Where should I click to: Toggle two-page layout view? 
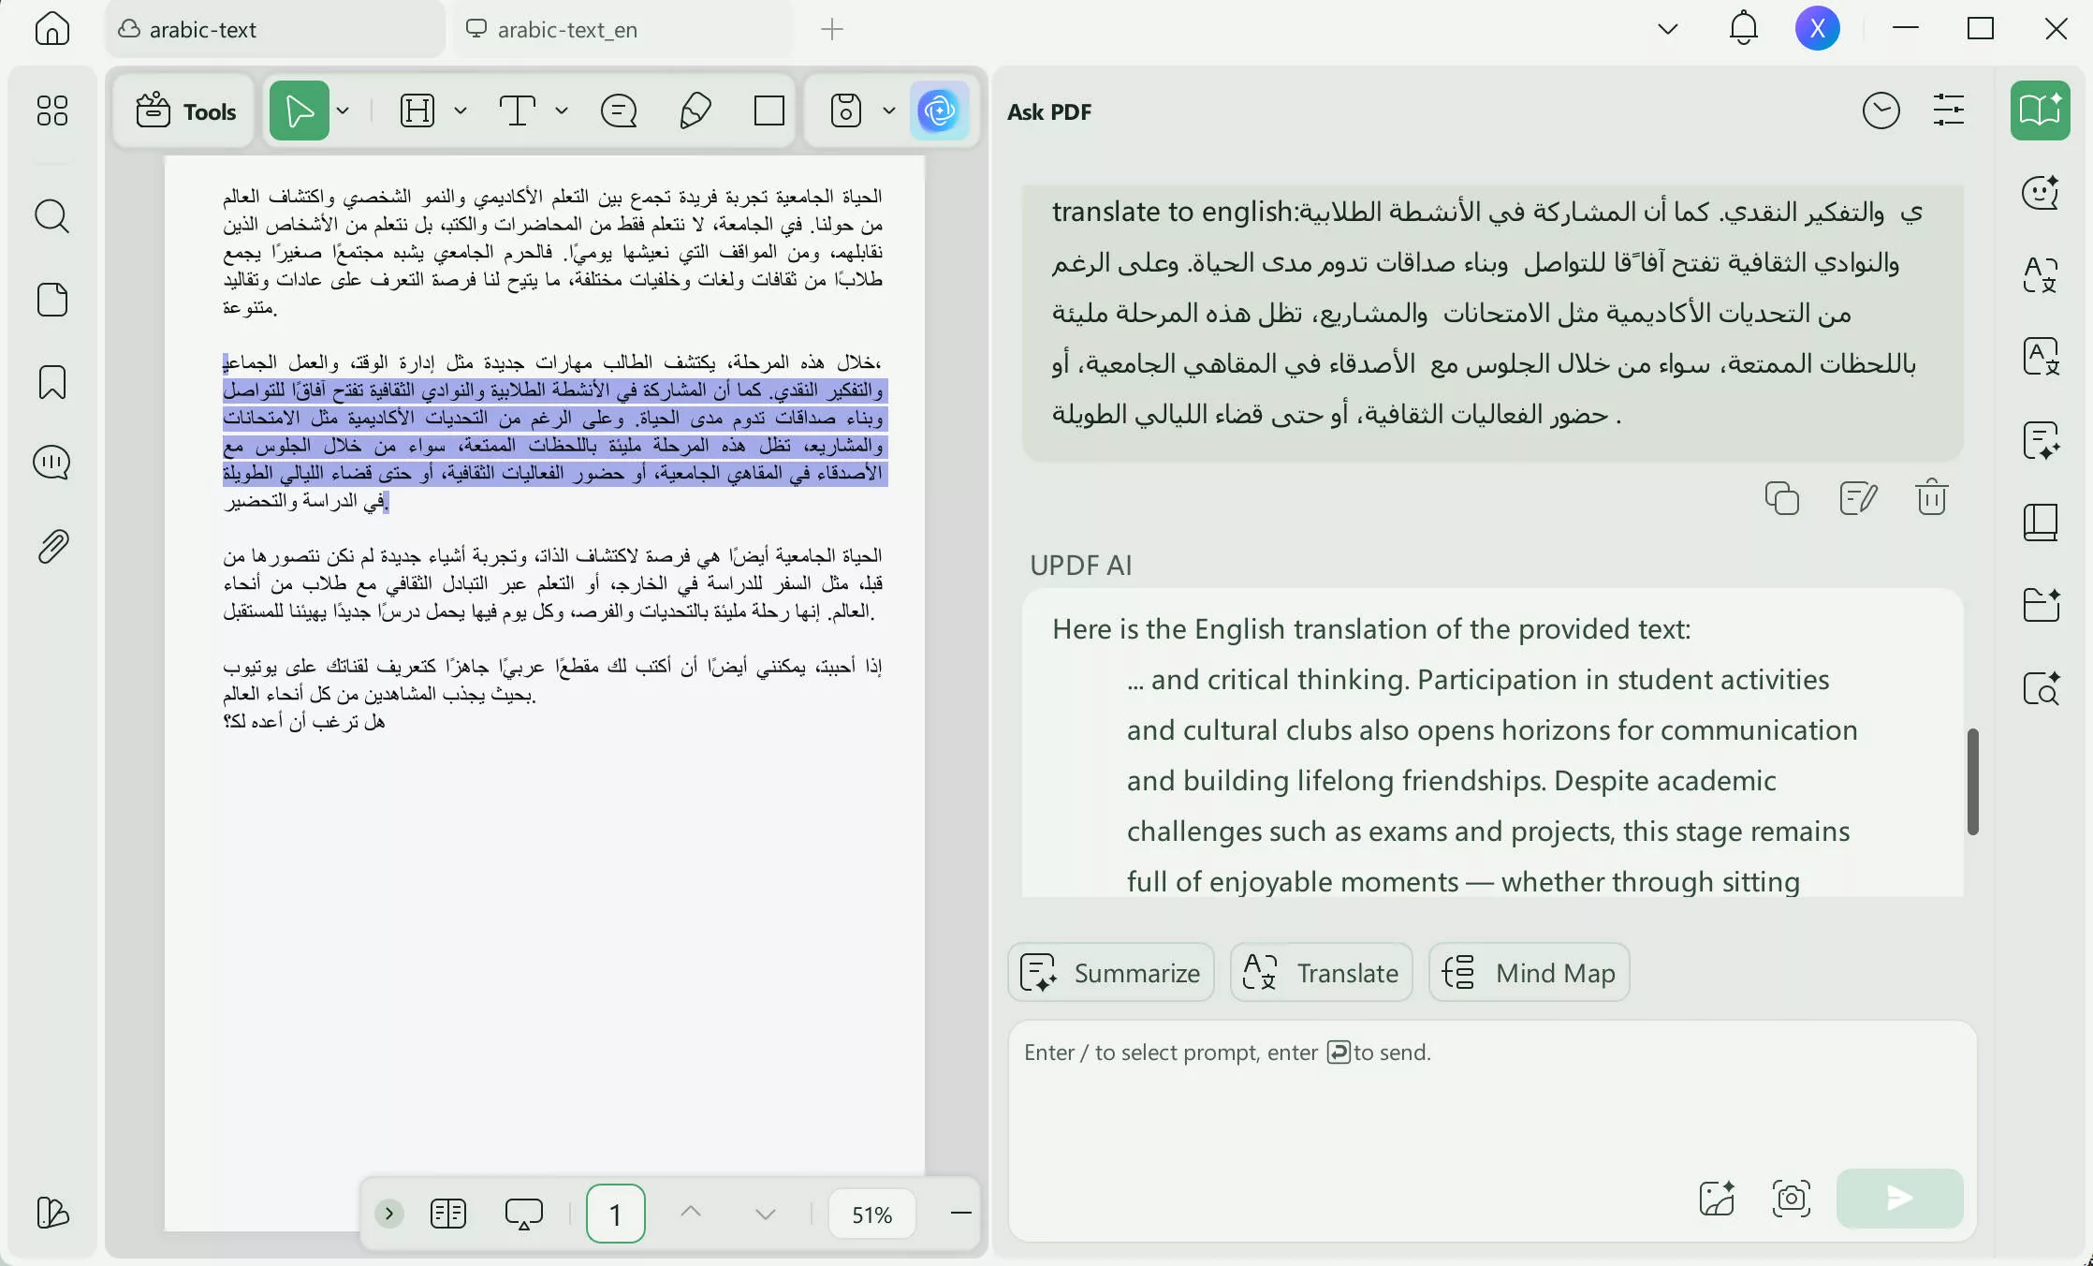coord(448,1213)
